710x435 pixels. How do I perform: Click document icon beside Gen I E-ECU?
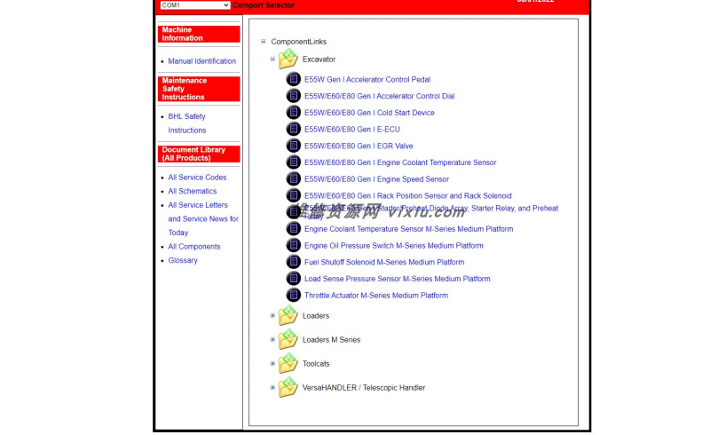tap(294, 129)
